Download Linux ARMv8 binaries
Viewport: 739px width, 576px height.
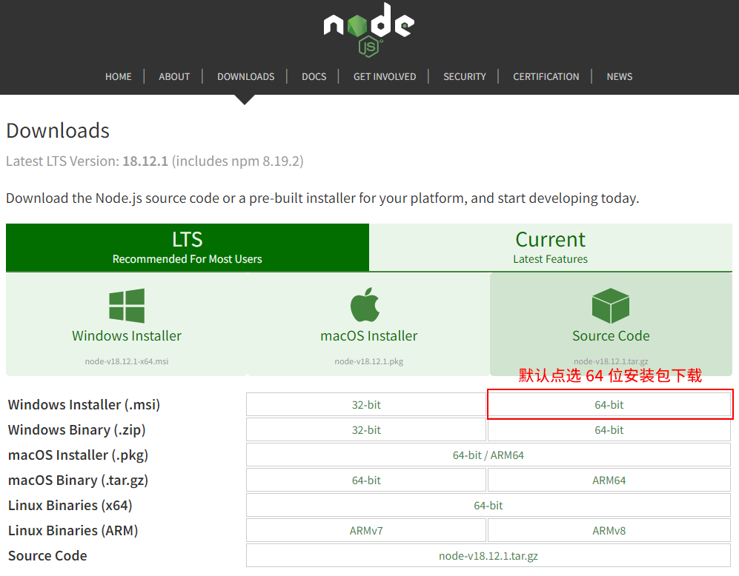(x=609, y=530)
